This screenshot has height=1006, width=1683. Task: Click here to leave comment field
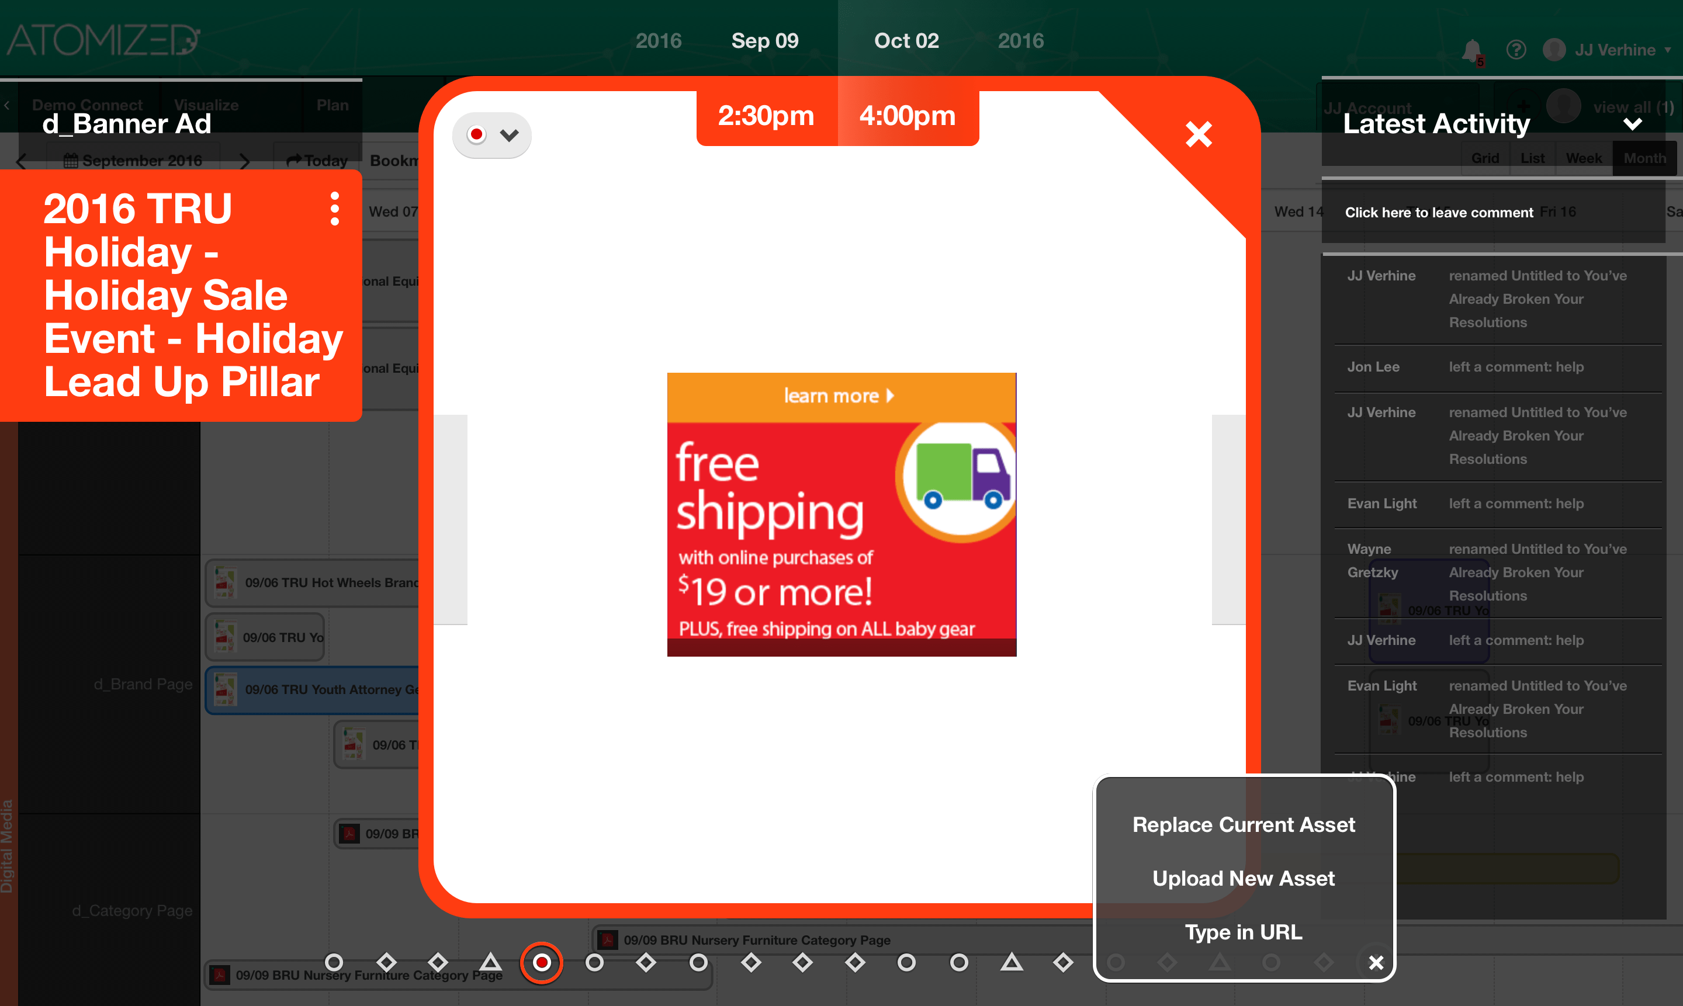tap(1493, 212)
